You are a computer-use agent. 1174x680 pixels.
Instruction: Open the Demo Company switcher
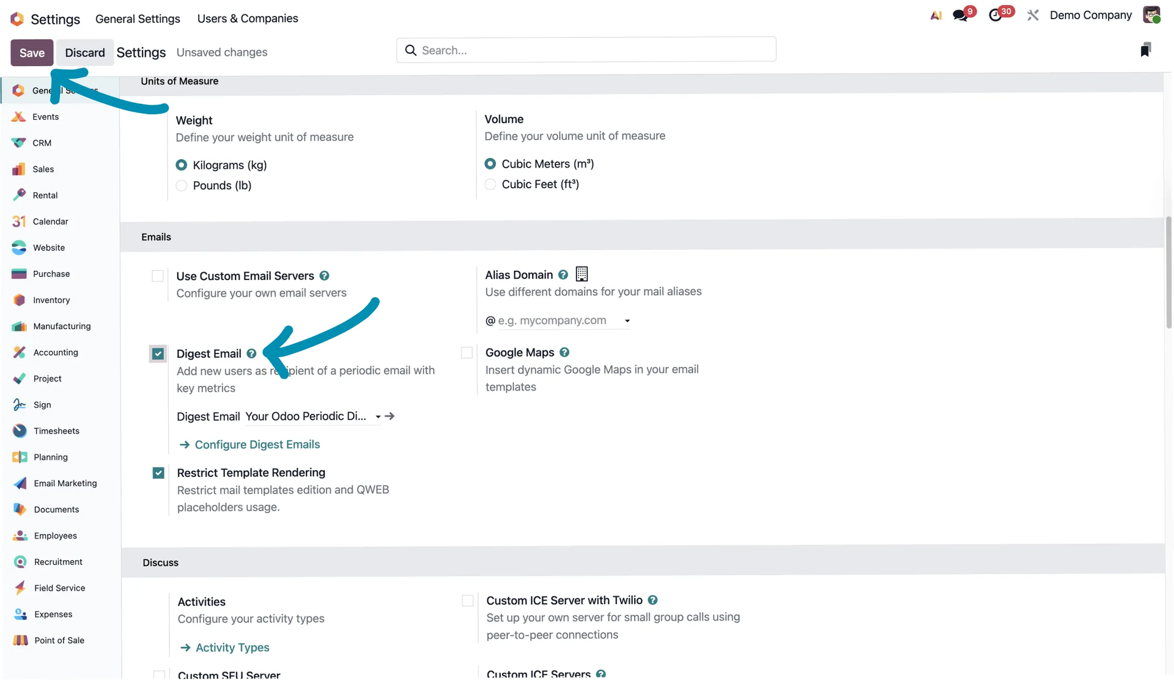pos(1090,15)
